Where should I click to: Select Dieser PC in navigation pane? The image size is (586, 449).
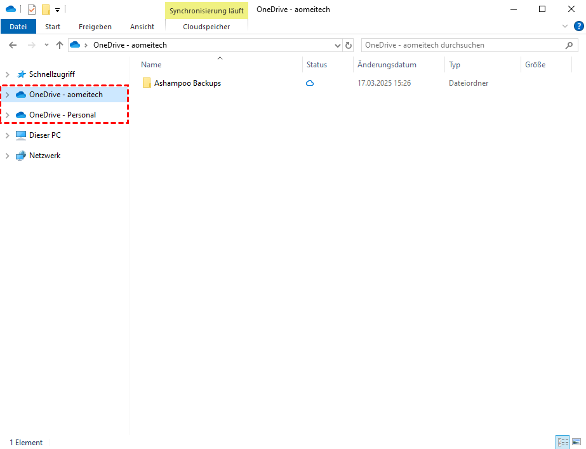pos(45,135)
